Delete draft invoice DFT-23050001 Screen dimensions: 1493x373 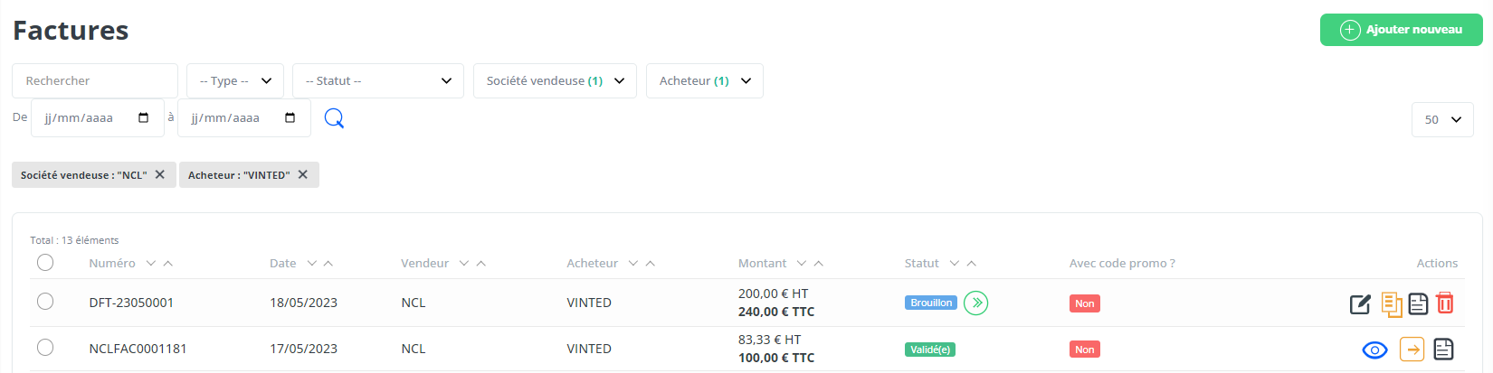[1445, 303]
